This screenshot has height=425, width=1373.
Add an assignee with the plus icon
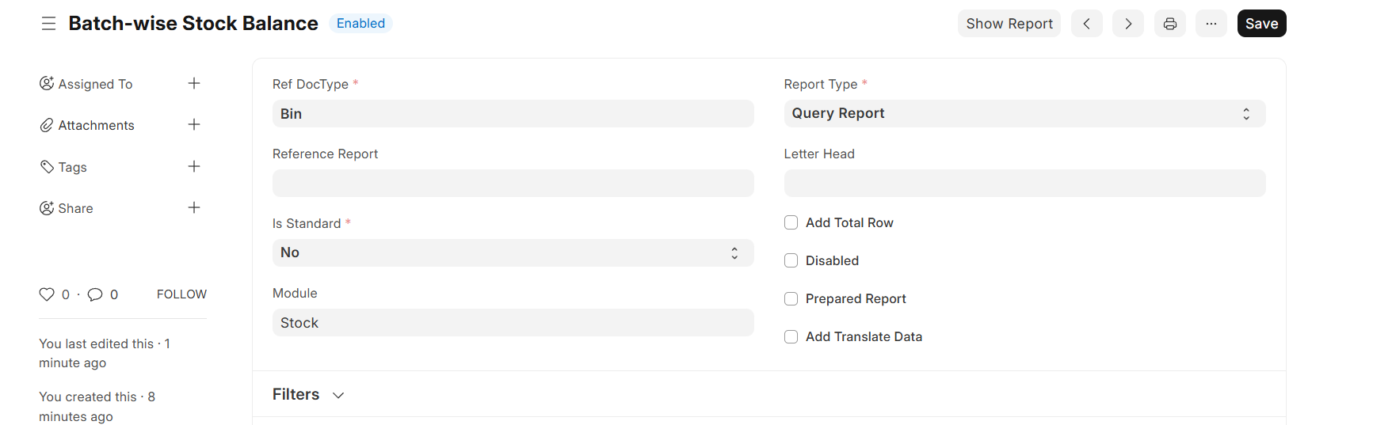(194, 83)
